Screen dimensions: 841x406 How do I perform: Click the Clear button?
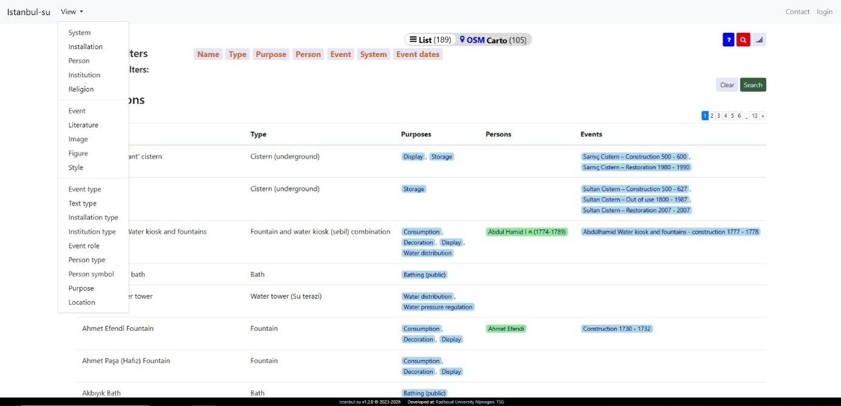727,85
